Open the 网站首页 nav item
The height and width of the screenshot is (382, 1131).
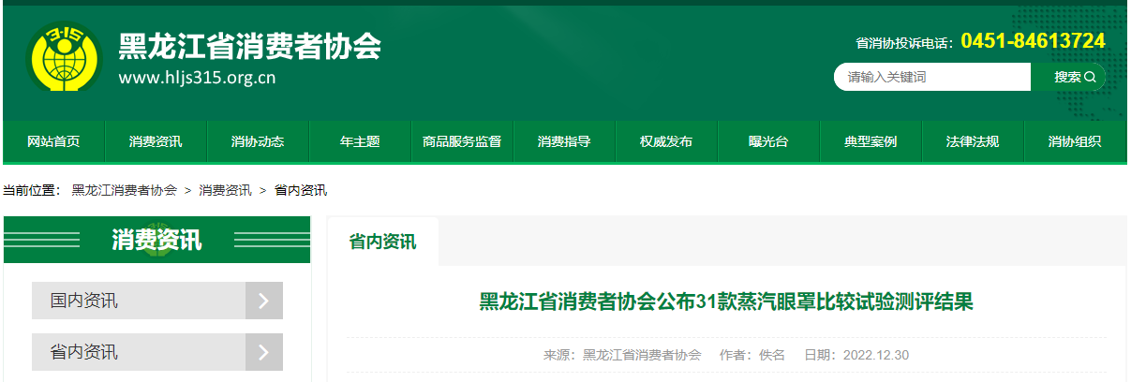click(x=53, y=141)
